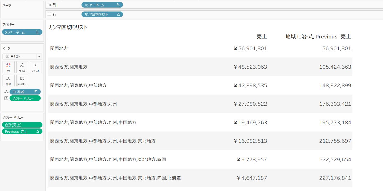383x191 pixels.
Task: Click the text icon beside メジャー バリュー pill
Action: point(6,98)
